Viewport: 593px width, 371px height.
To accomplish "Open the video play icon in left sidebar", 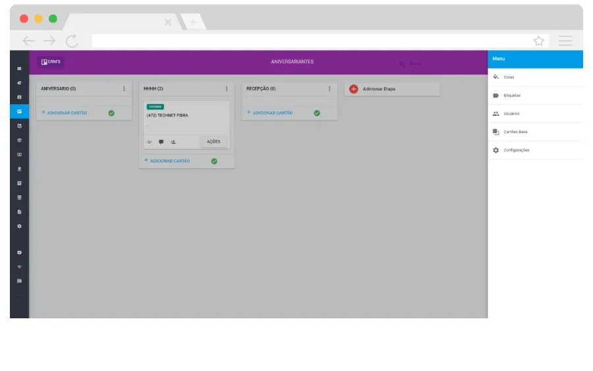I will 19,252.
